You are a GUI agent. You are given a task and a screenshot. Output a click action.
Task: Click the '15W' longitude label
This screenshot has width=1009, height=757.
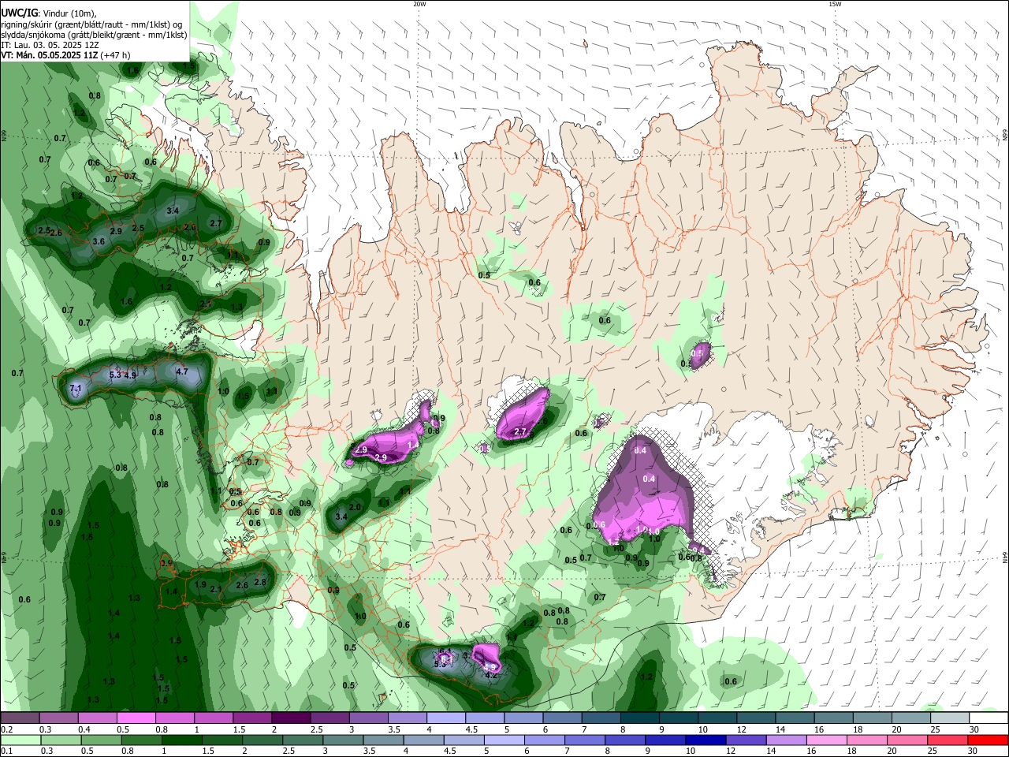click(x=835, y=4)
